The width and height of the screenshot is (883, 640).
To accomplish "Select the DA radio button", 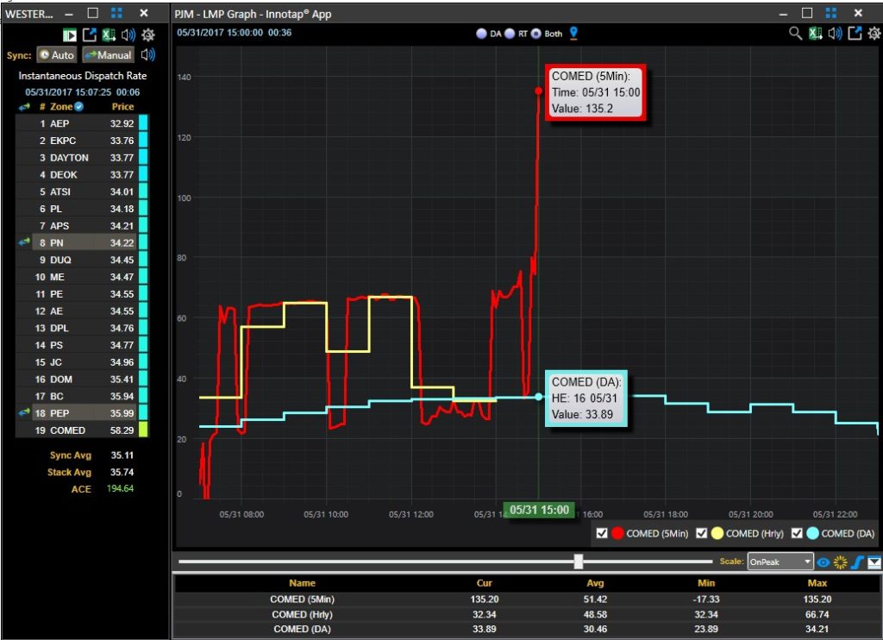I will point(481,34).
